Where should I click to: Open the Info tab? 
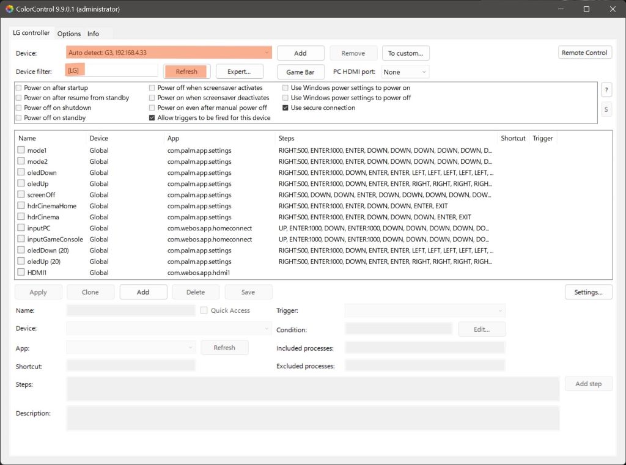coord(93,34)
